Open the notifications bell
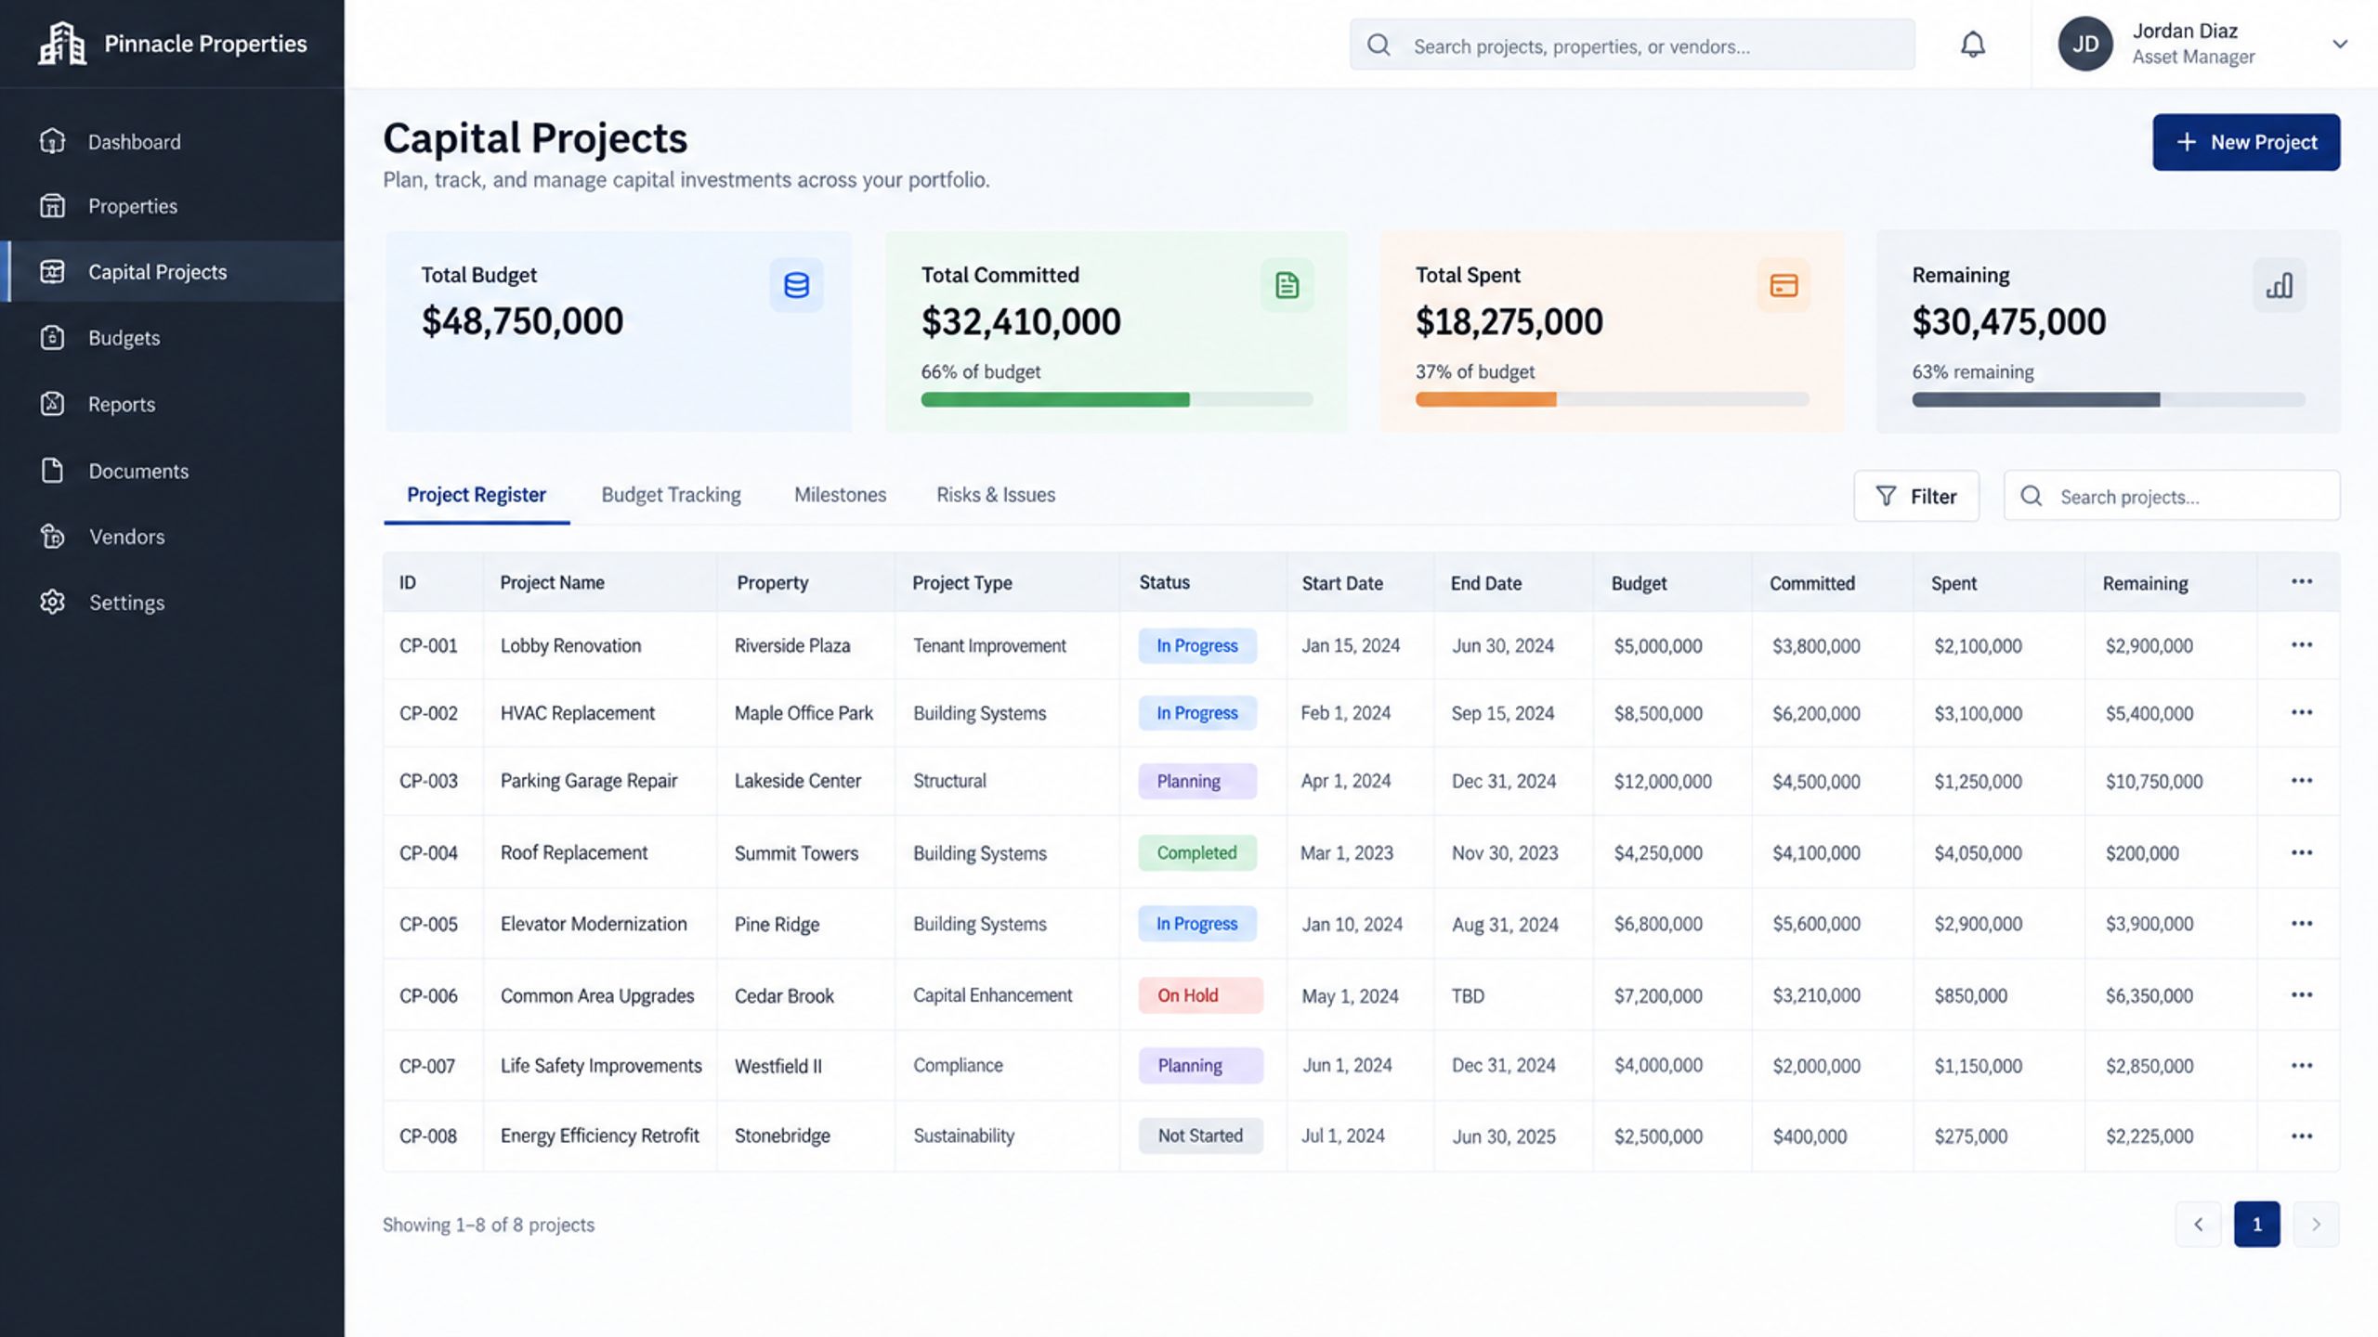This screenshot has height=1337, width=2378. pos(1972,45)
